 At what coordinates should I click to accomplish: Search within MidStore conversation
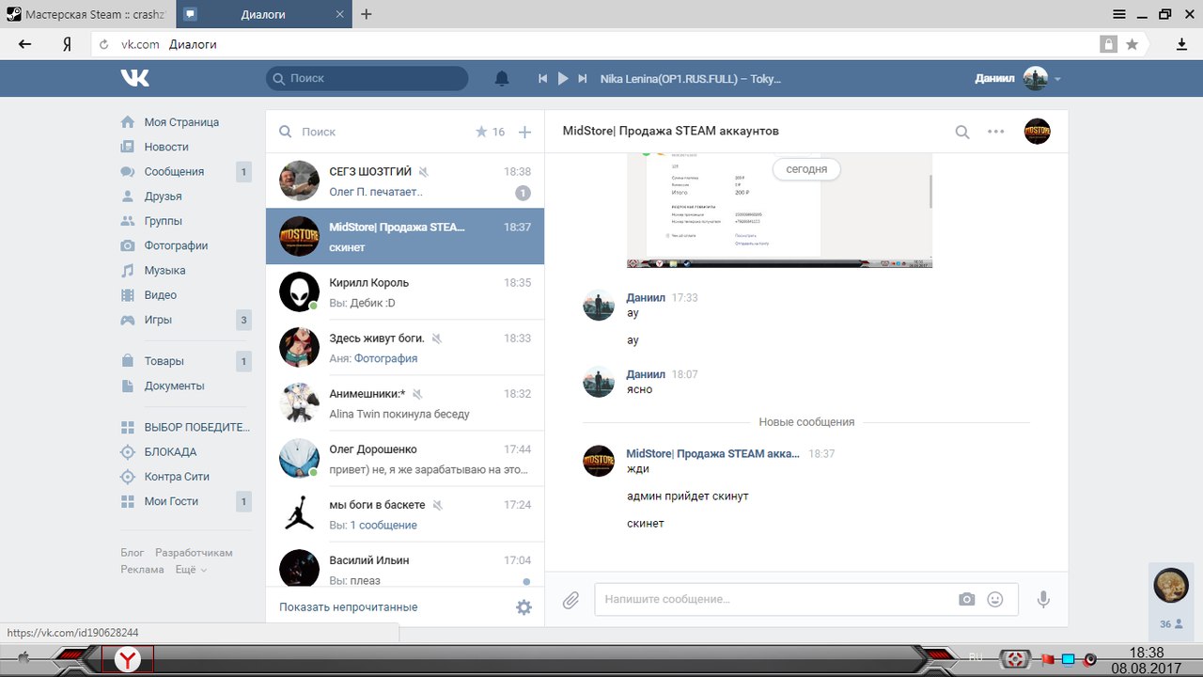962,133
